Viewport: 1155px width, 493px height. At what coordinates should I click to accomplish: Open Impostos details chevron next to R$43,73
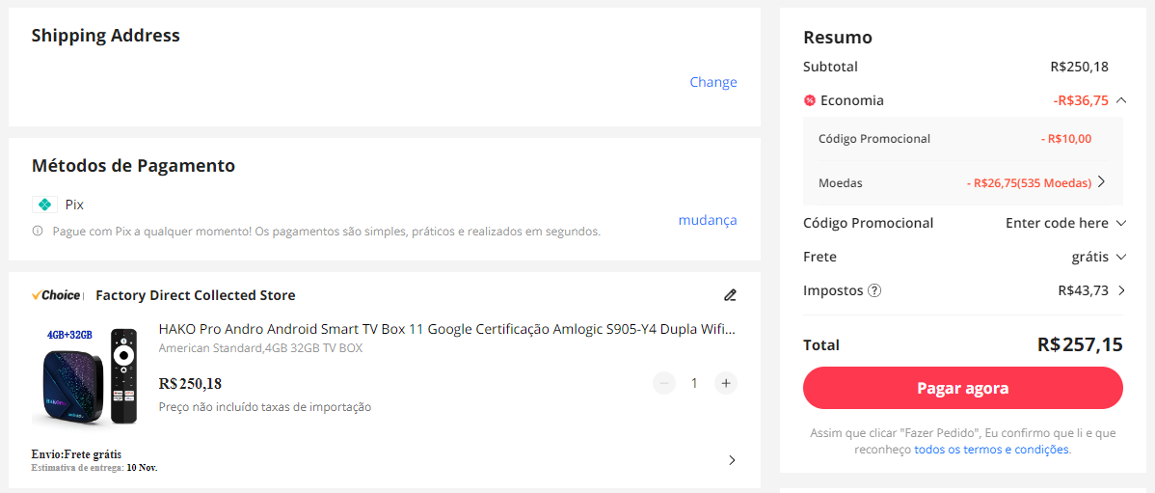pos(1122,290)
